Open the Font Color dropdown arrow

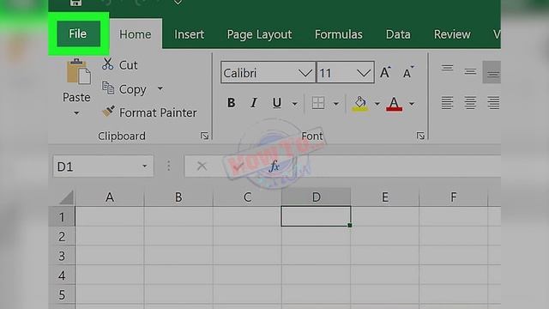click(412, 104)
